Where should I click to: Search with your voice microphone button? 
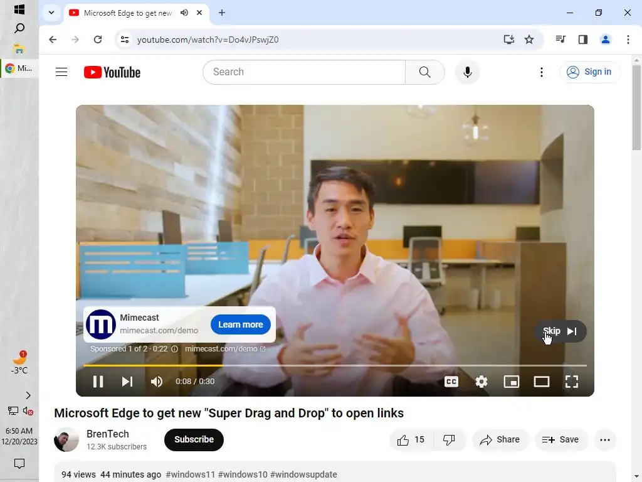468,72
